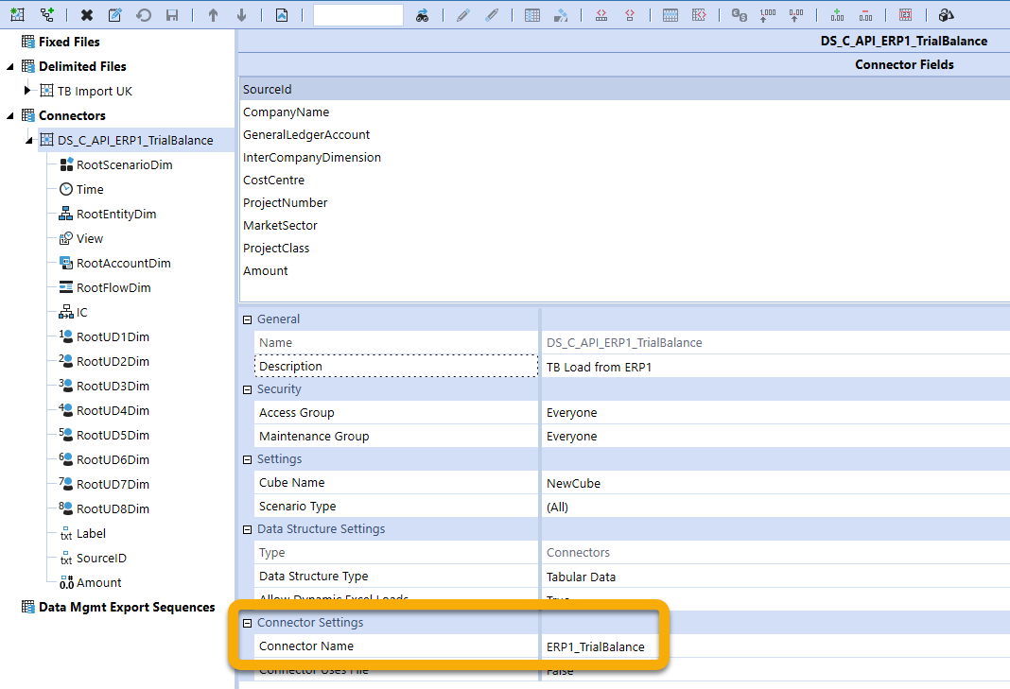Select the RootAccountDim dimension
The image size is (1010, 689).
[124, 264]
